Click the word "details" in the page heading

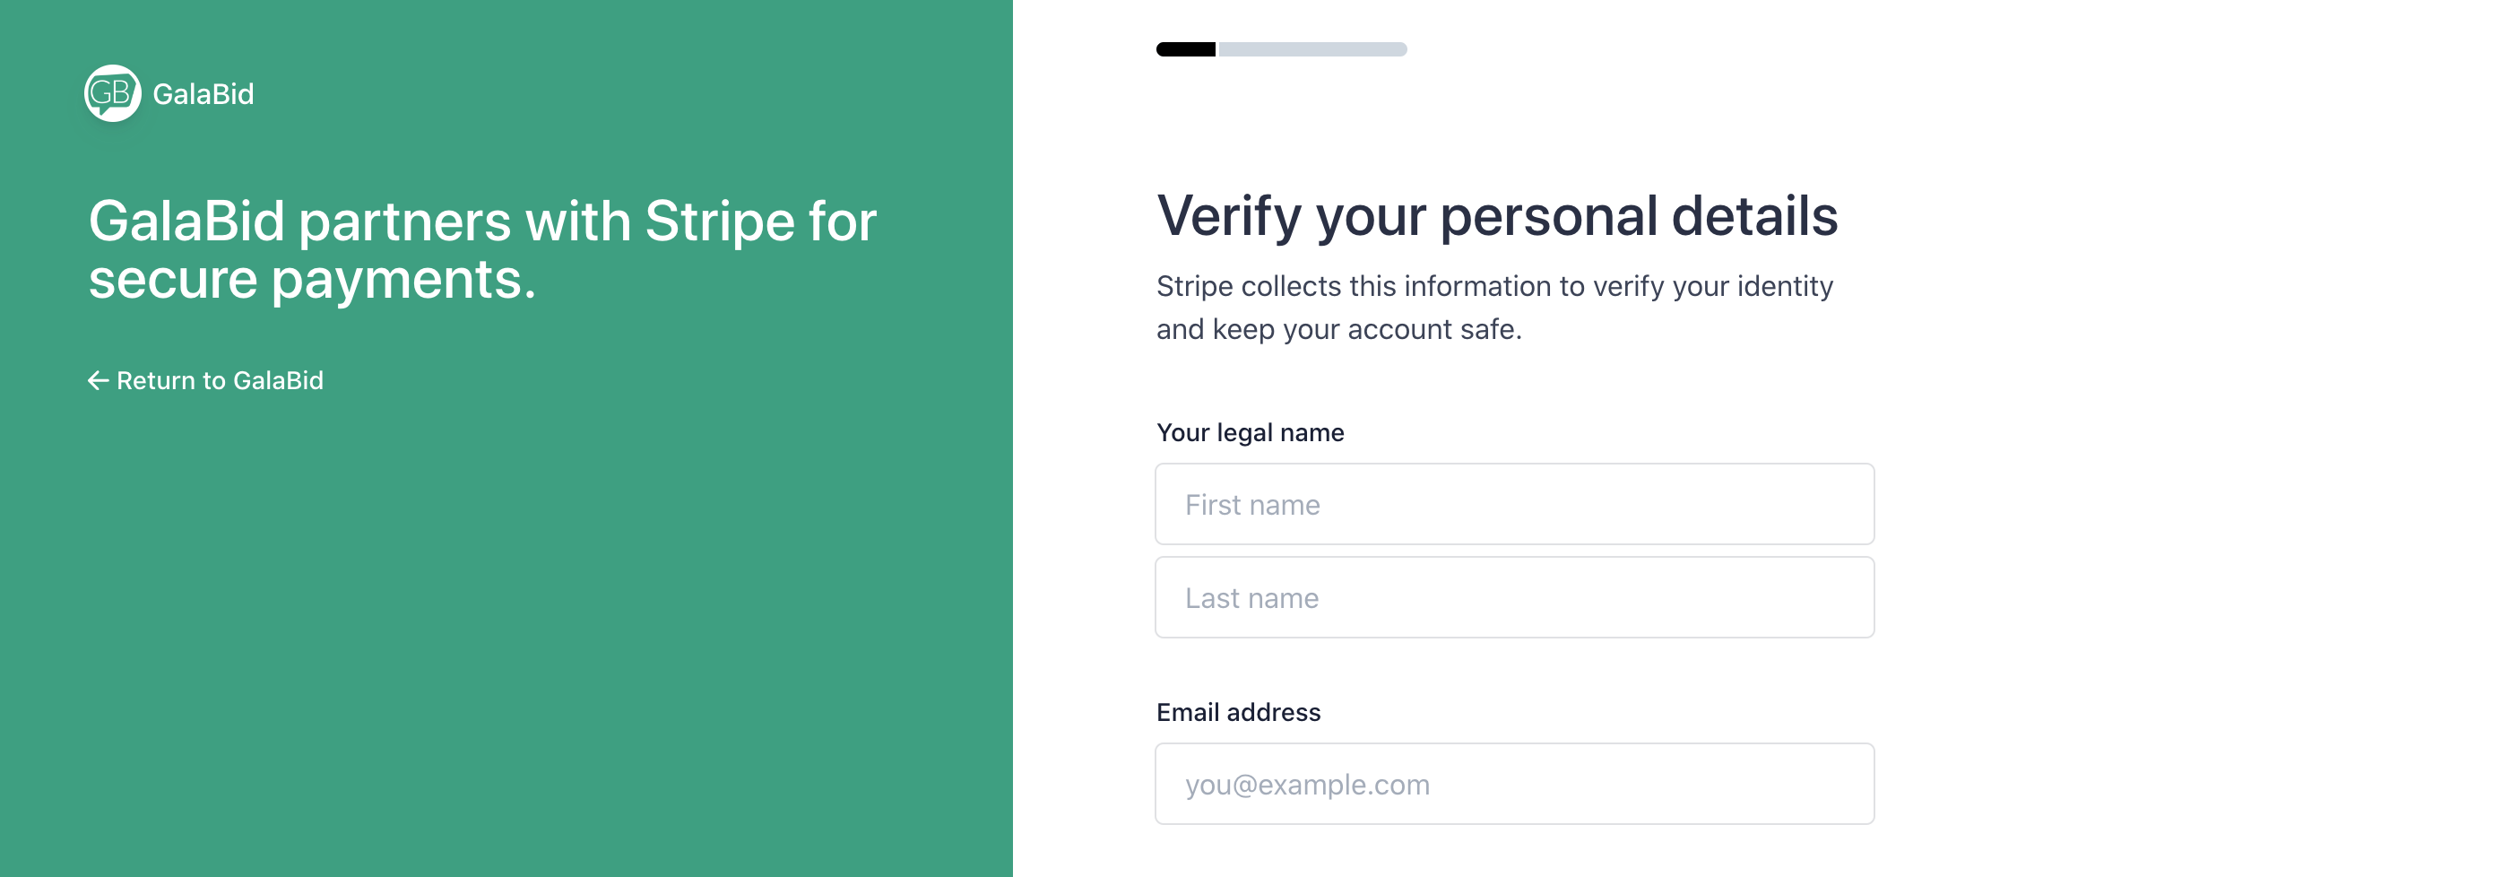pos(1754,215)
